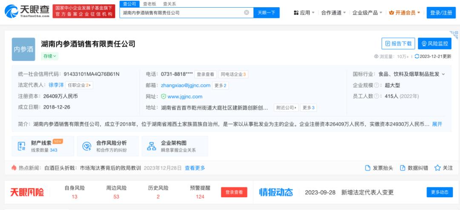The width and height of the screenshot is (460, 210).
Task: Open the 企业级产品 dropdown menu
Action: (367, 13)
